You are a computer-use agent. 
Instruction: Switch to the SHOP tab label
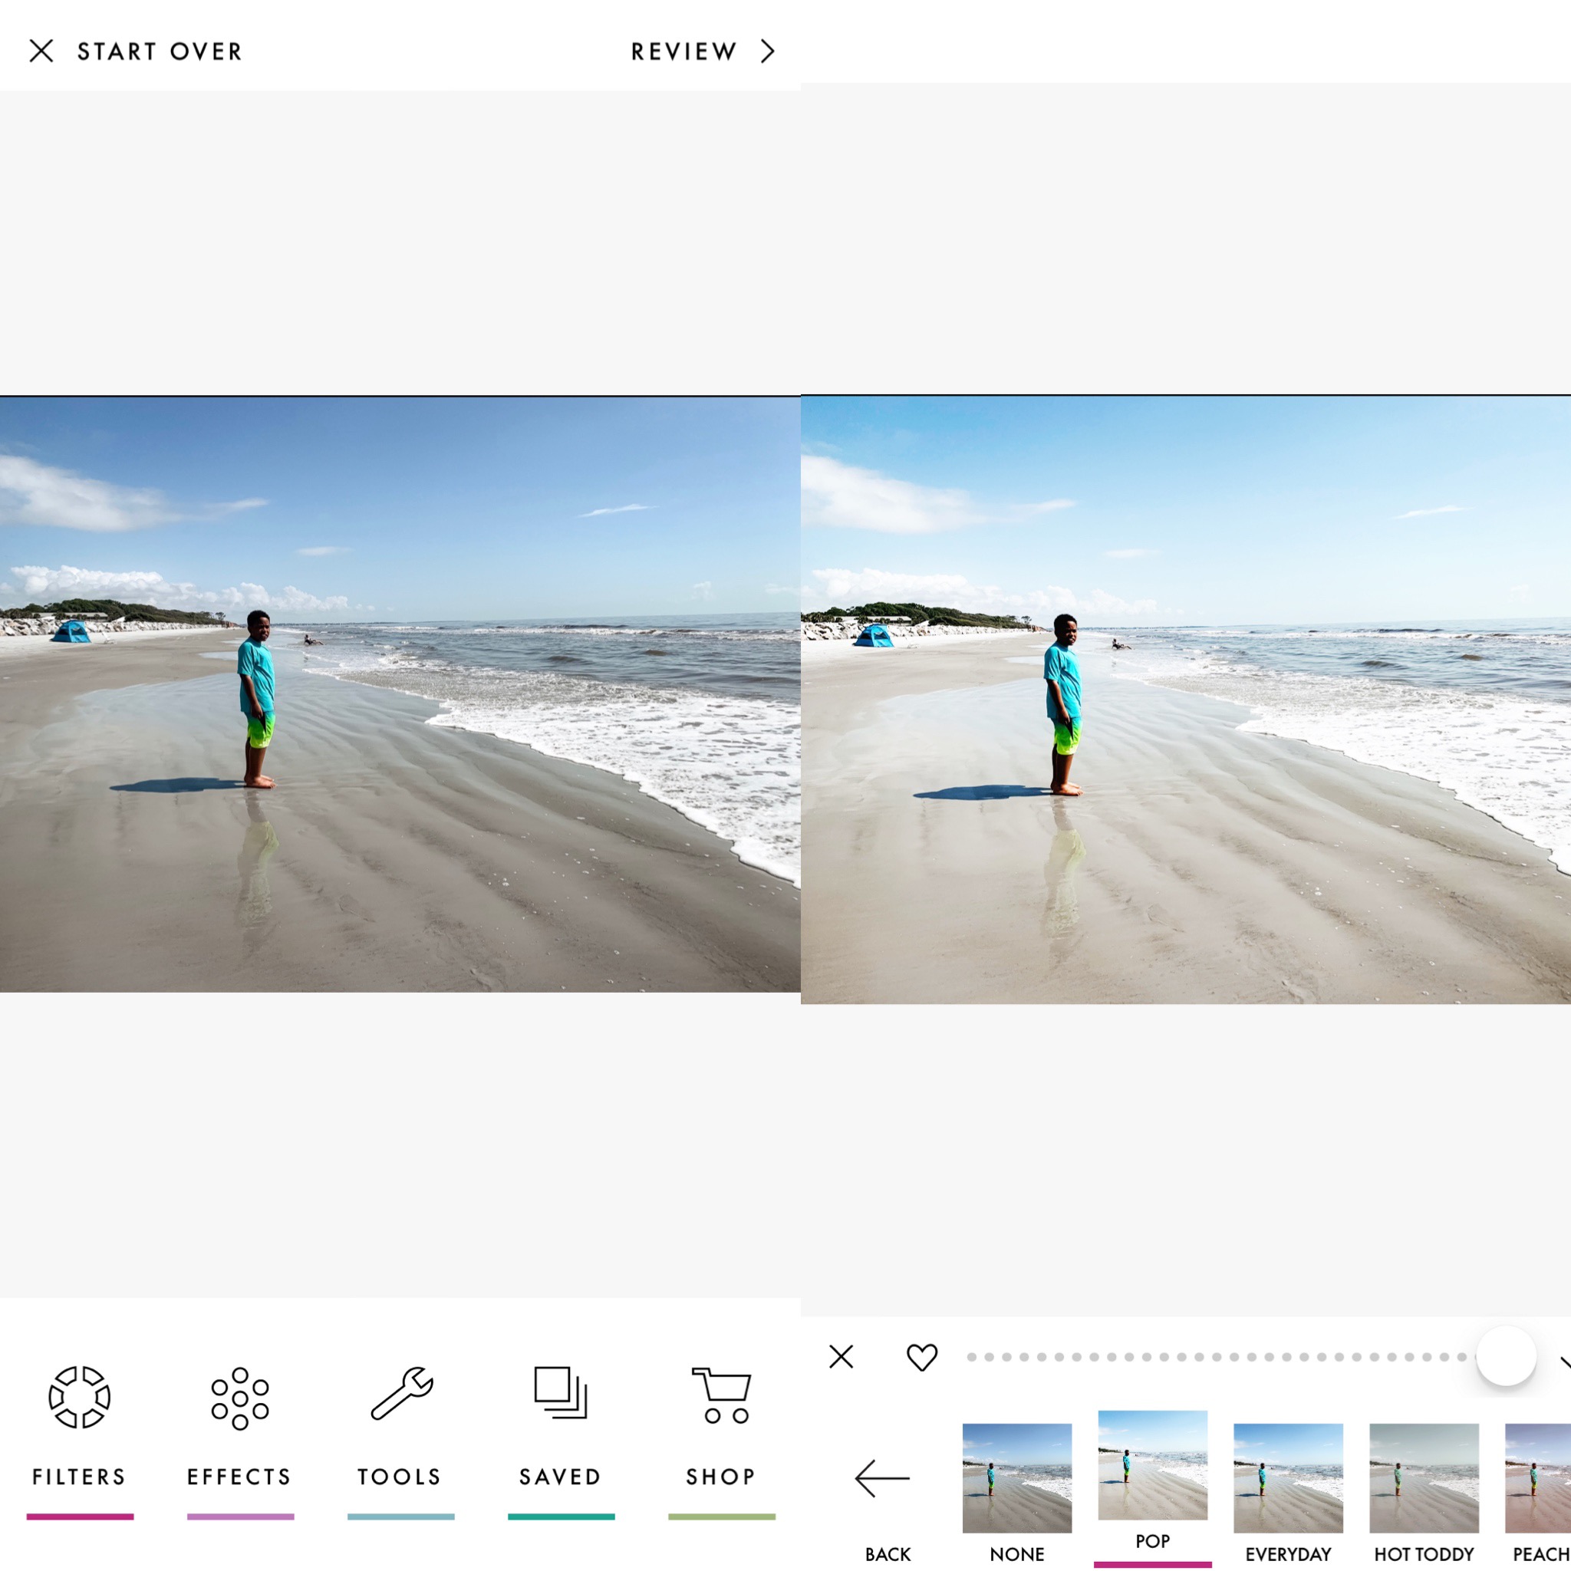point(721,1477)
